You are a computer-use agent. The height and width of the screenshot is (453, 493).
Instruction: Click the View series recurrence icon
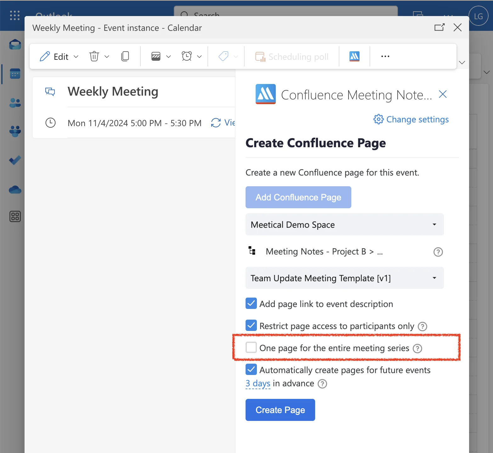point(216,123)
